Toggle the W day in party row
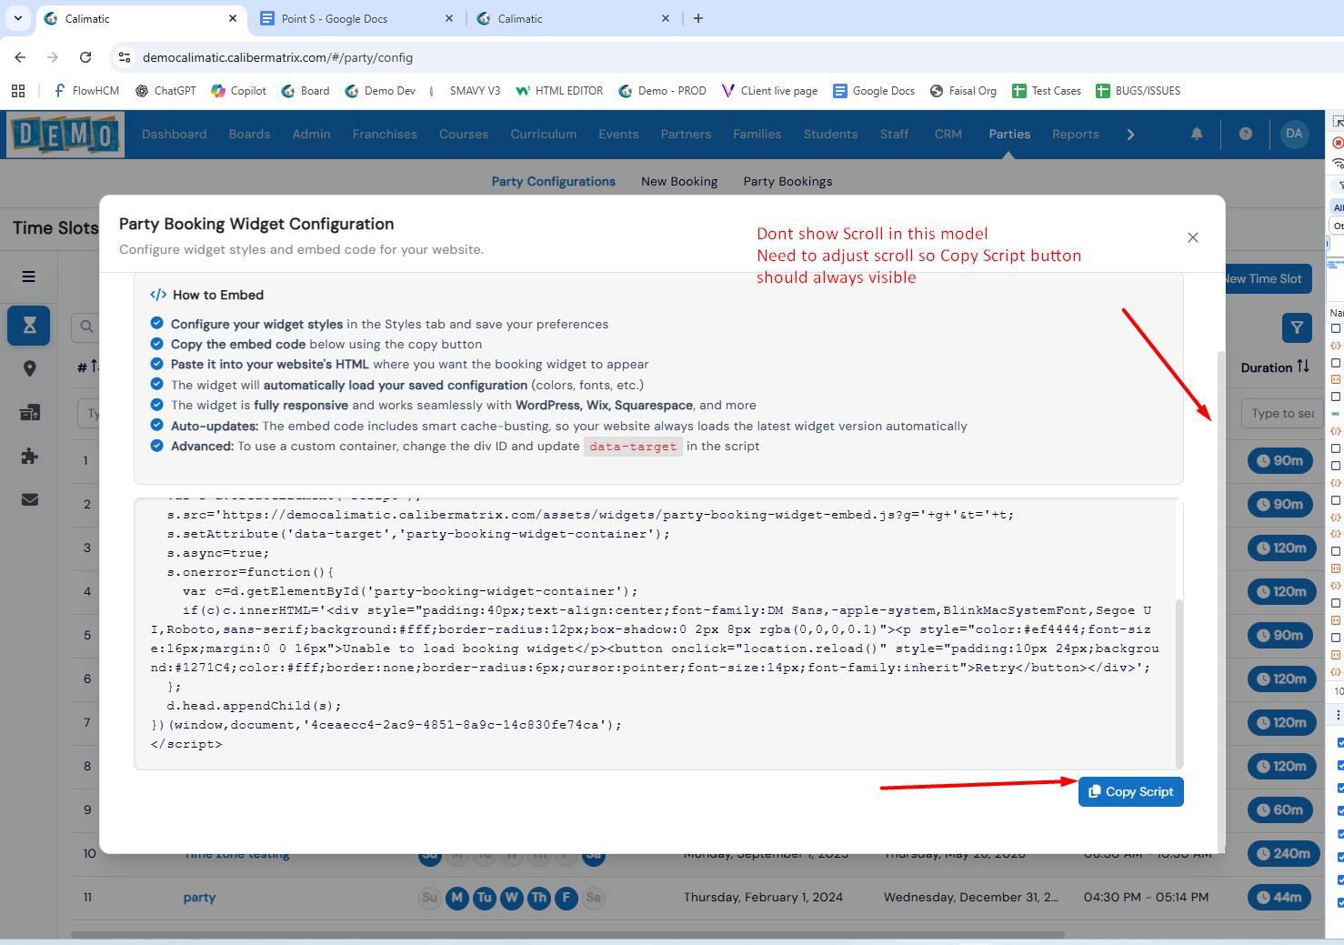1344x945 pixels. coord(512,898)
